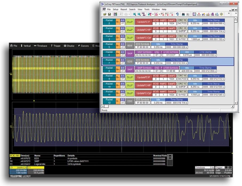Click the Ready status bar text in PETracer
242x186 pixels.
104,110
